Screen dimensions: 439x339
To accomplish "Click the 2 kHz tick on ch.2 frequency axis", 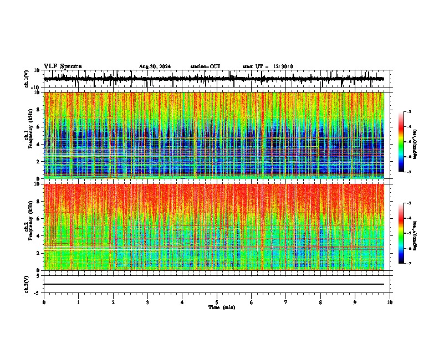I will pyautogui.click(x=38, y=253).
